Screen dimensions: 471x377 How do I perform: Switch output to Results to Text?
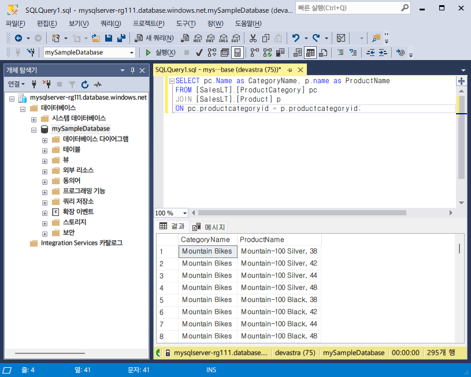(298, 53)
